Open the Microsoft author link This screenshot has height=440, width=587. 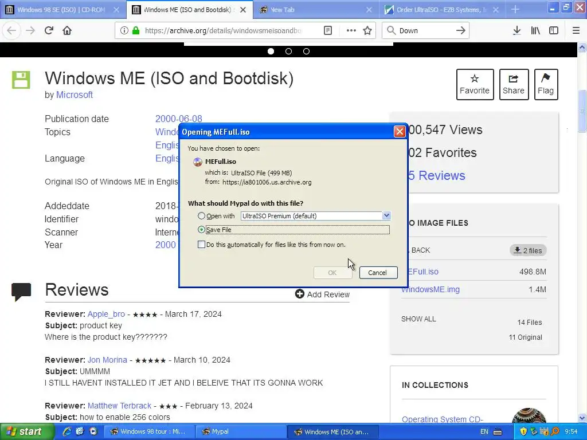[74, 95]
